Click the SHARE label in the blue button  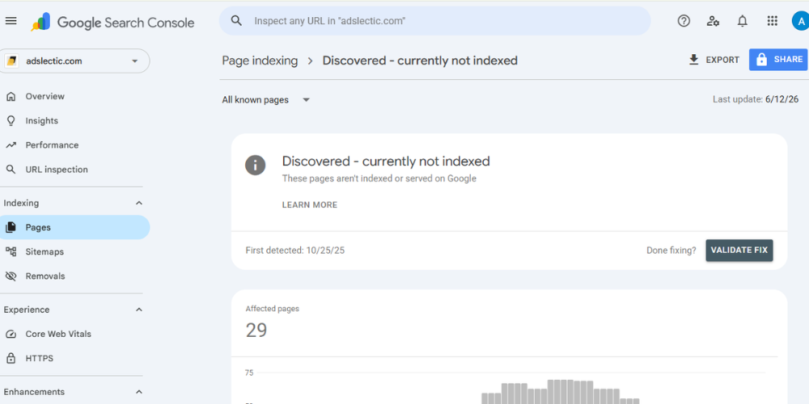tap(788, 60)
